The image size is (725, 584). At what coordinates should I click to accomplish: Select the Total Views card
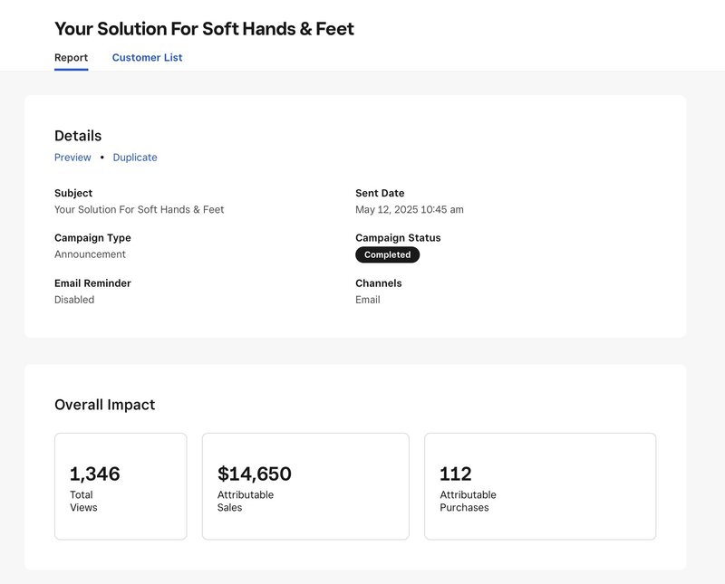121,486
